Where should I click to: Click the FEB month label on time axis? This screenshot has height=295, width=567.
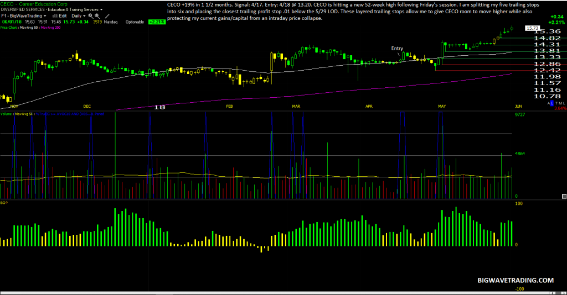(x=229, y=107)
